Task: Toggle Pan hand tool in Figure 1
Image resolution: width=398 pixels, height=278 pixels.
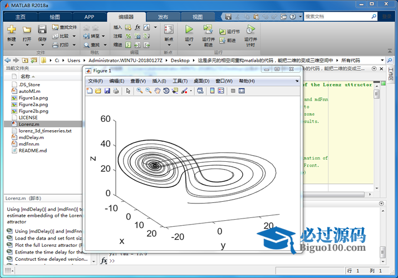Action: click(x=158, y=91)
